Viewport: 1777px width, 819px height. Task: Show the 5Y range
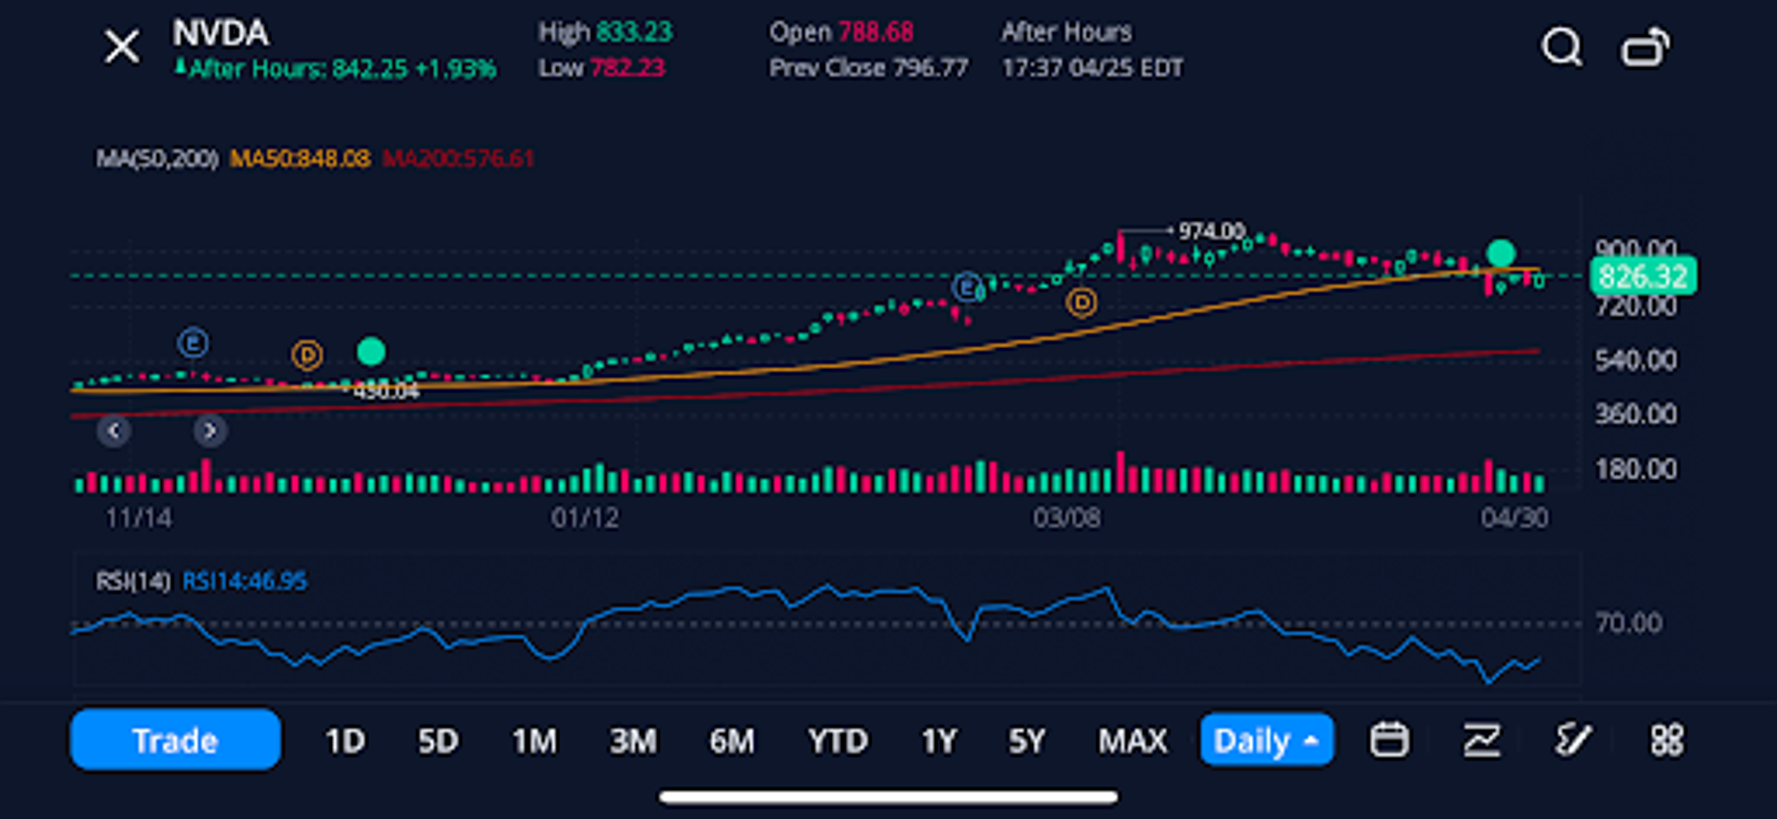pos(1027,741)
